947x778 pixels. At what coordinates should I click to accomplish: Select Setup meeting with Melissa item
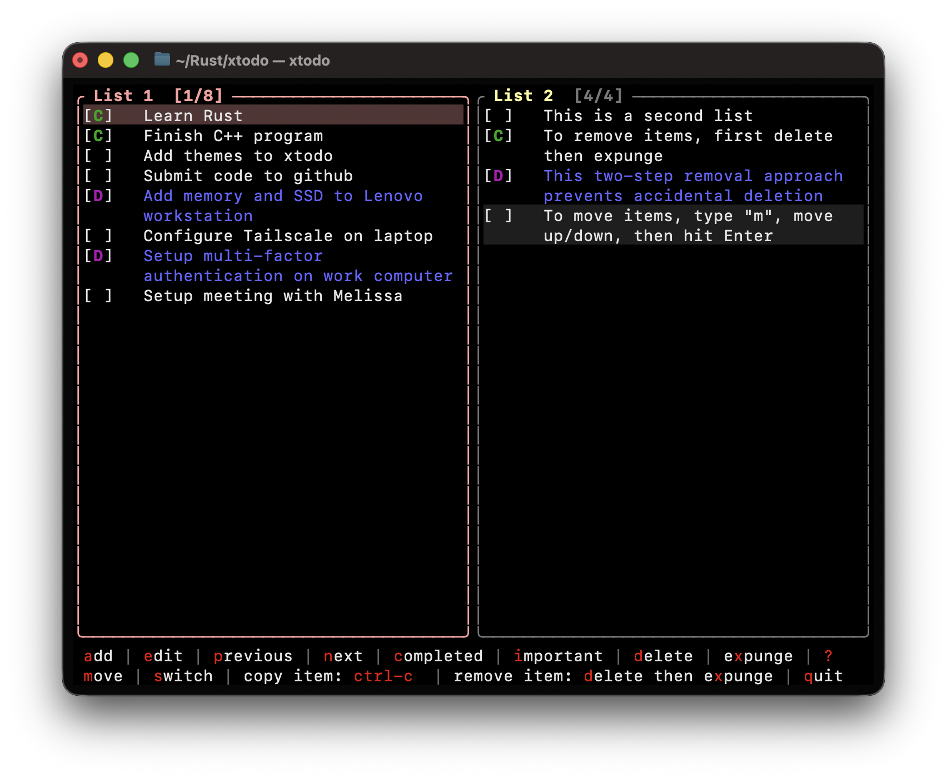pyautogui.click(x=273, y=296)
